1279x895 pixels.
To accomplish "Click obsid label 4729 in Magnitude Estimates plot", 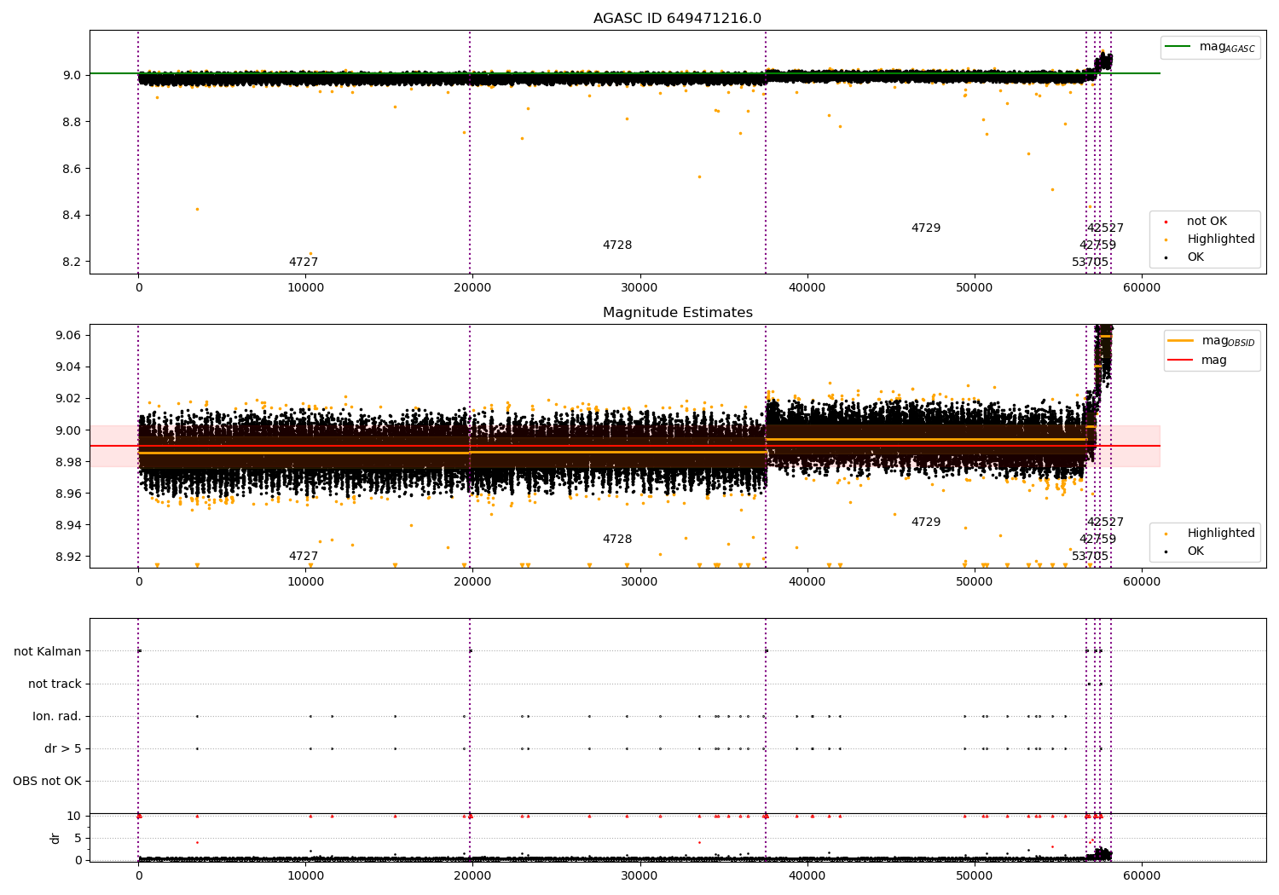I will [x=926, y=523].
